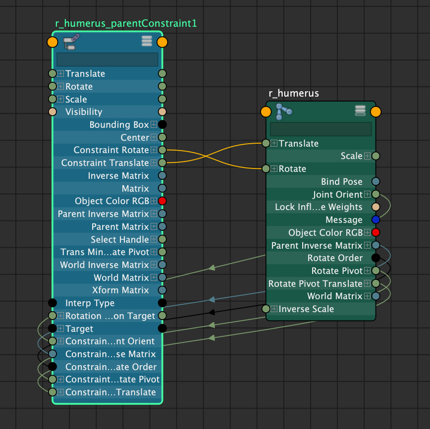Toggle view mode icon on r_humerus node
Viewport: 430px width, 429px height.
[x=360, y=110]
